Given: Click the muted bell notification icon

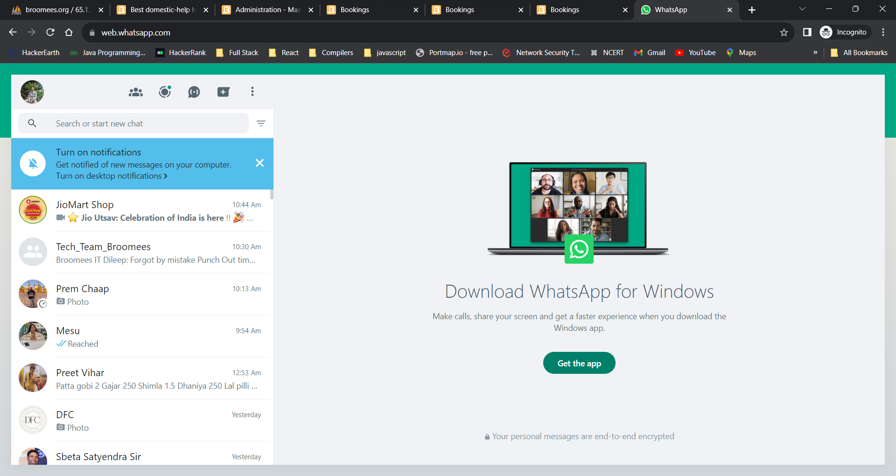Looking at the screenshot, I should 33,163.
